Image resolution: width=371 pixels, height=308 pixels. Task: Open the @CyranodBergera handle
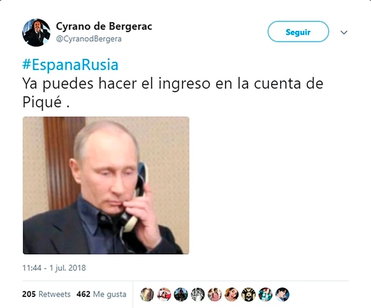tap(88, 39)
